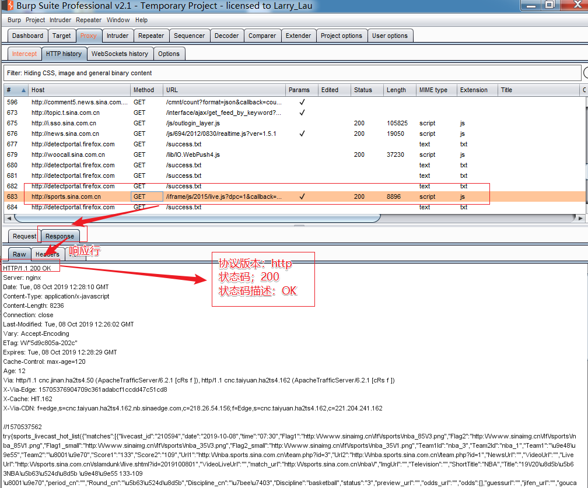
Task: Open the Intruder menu in menu bar
Action: click(61, 20)
